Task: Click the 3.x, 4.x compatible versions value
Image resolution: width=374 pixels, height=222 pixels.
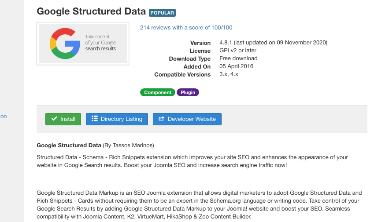Action: tap(229, 74)
